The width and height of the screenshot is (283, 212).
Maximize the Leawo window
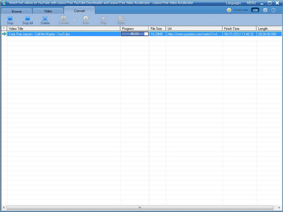[270, 3]
